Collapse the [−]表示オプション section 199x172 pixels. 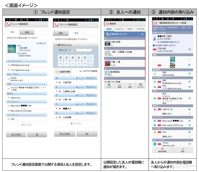point(63,45)
